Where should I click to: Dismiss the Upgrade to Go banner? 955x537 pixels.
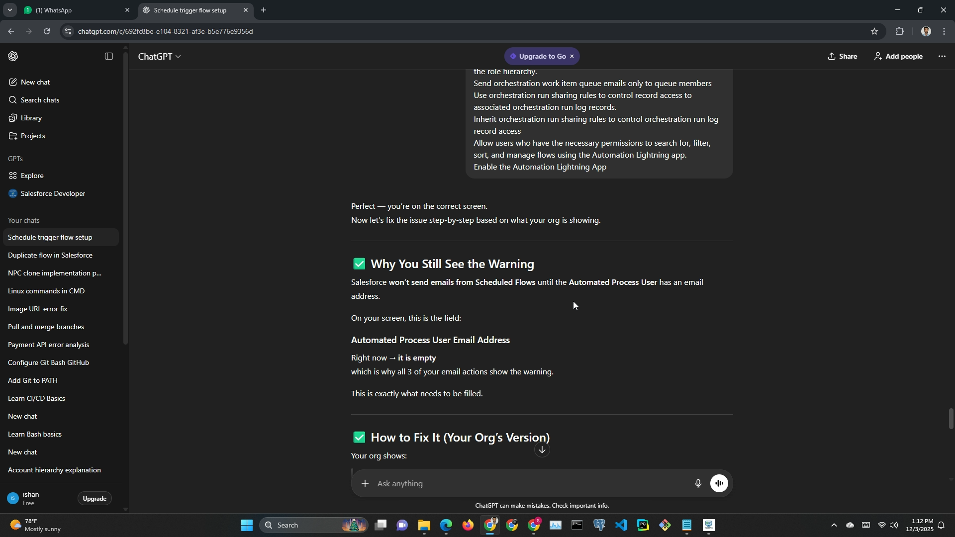point(572,57)
